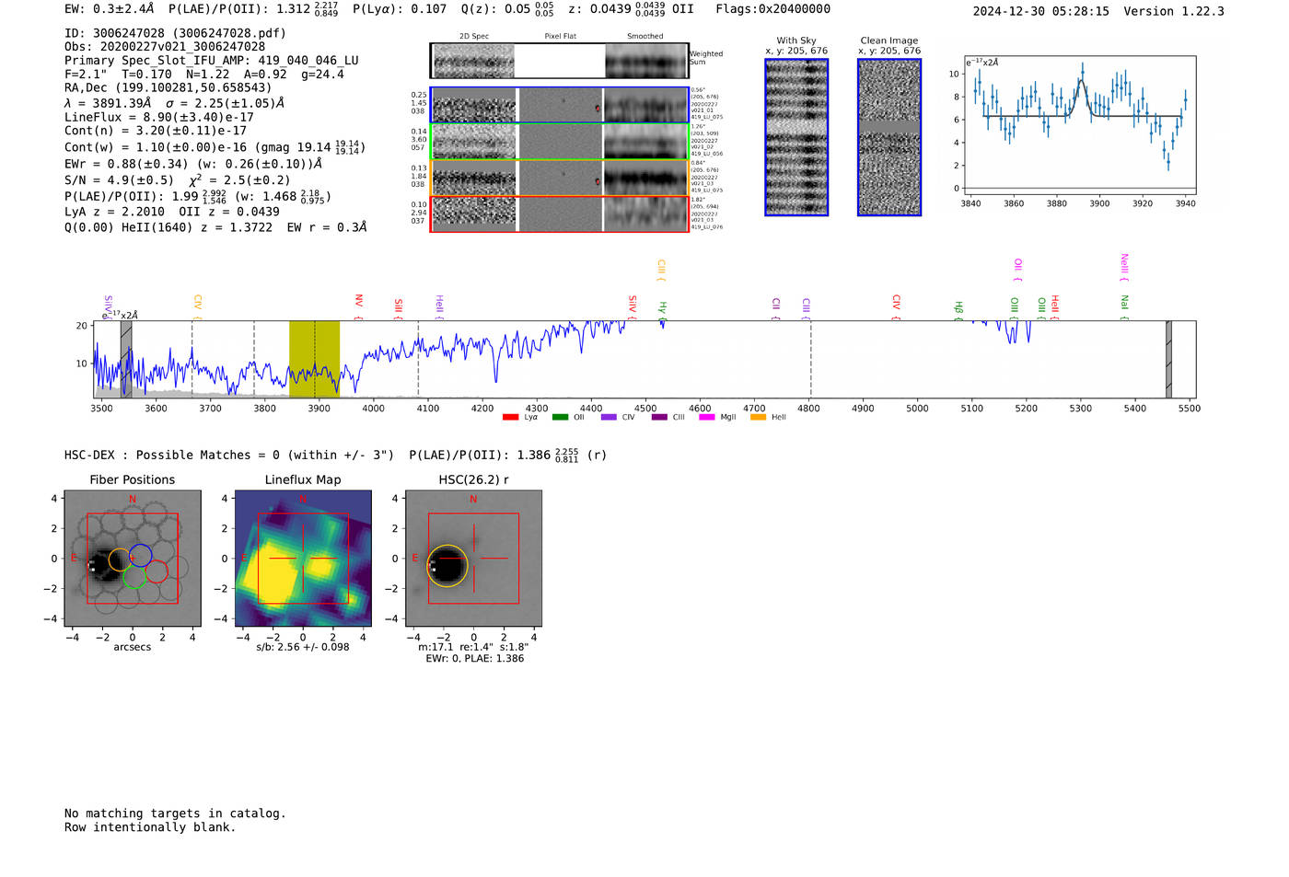Click the hatched gray band near 3550 Å
Screen dimensions: 1289x877
(x=126, y=359)
